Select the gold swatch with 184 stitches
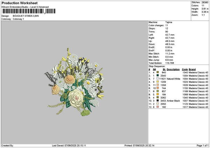The image size is (210, 148). pos(157,94)
